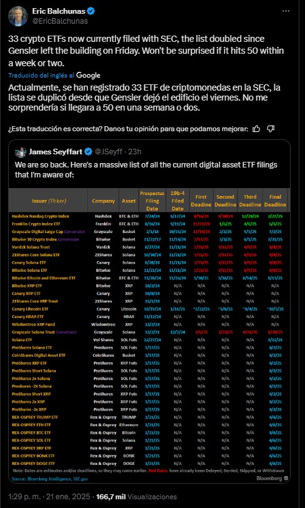The width and height of the screenshot is (305, 508).
Task: Click the 23h timestamp on quoted tweet
Action: coord(134,152)
